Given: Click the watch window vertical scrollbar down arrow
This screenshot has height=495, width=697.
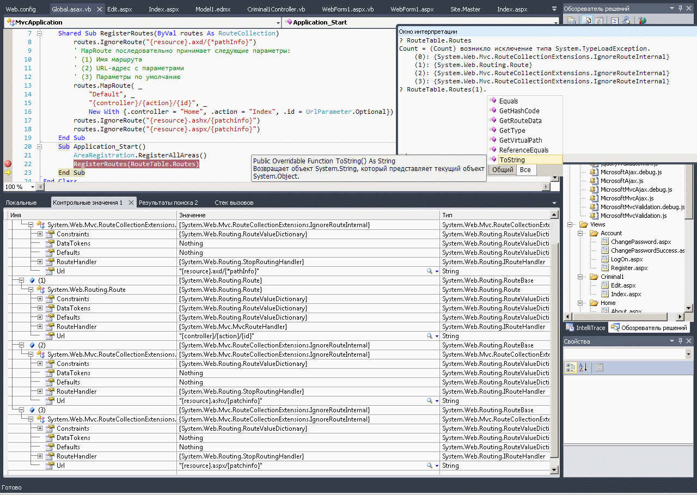Looking at the screenshot, I should (x=555, y=470).
